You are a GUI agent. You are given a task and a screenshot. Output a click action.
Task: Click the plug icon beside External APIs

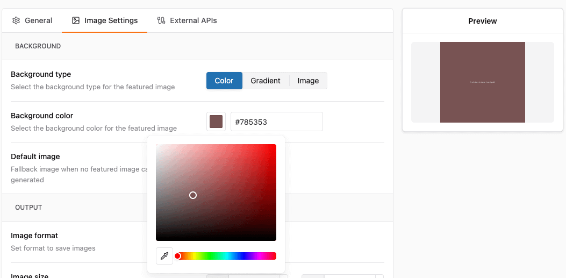[x=161, y=20]
